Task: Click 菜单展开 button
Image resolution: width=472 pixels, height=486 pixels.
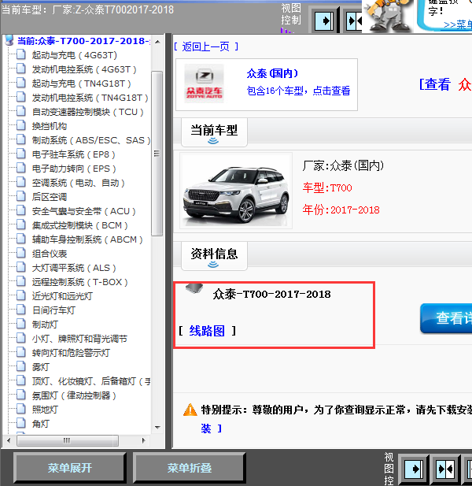Action: tap(70, 468)
